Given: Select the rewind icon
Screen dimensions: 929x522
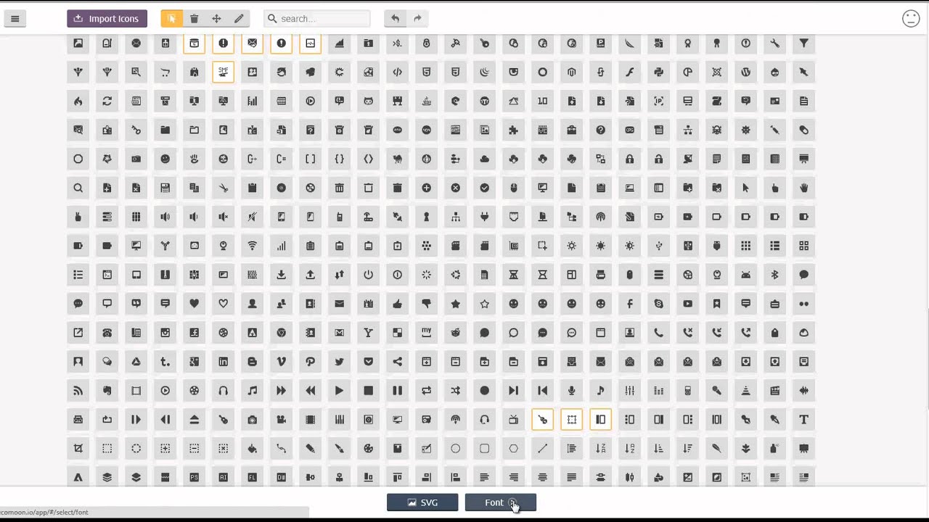Looking at the screenshot, I should click(x=310, y=391).
